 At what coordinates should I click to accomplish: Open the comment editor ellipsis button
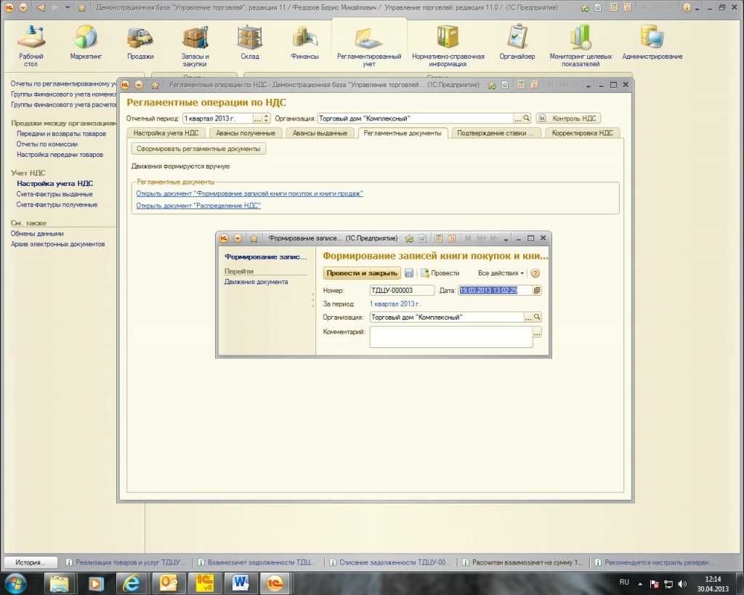click(537, 332)
